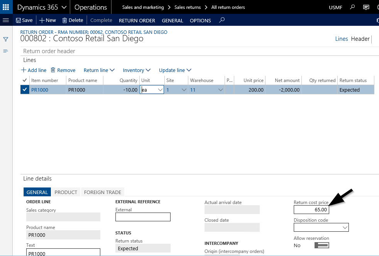Switch to the Header view
Image resolution: width=379 pixels, height=256 pixels.
360,39
